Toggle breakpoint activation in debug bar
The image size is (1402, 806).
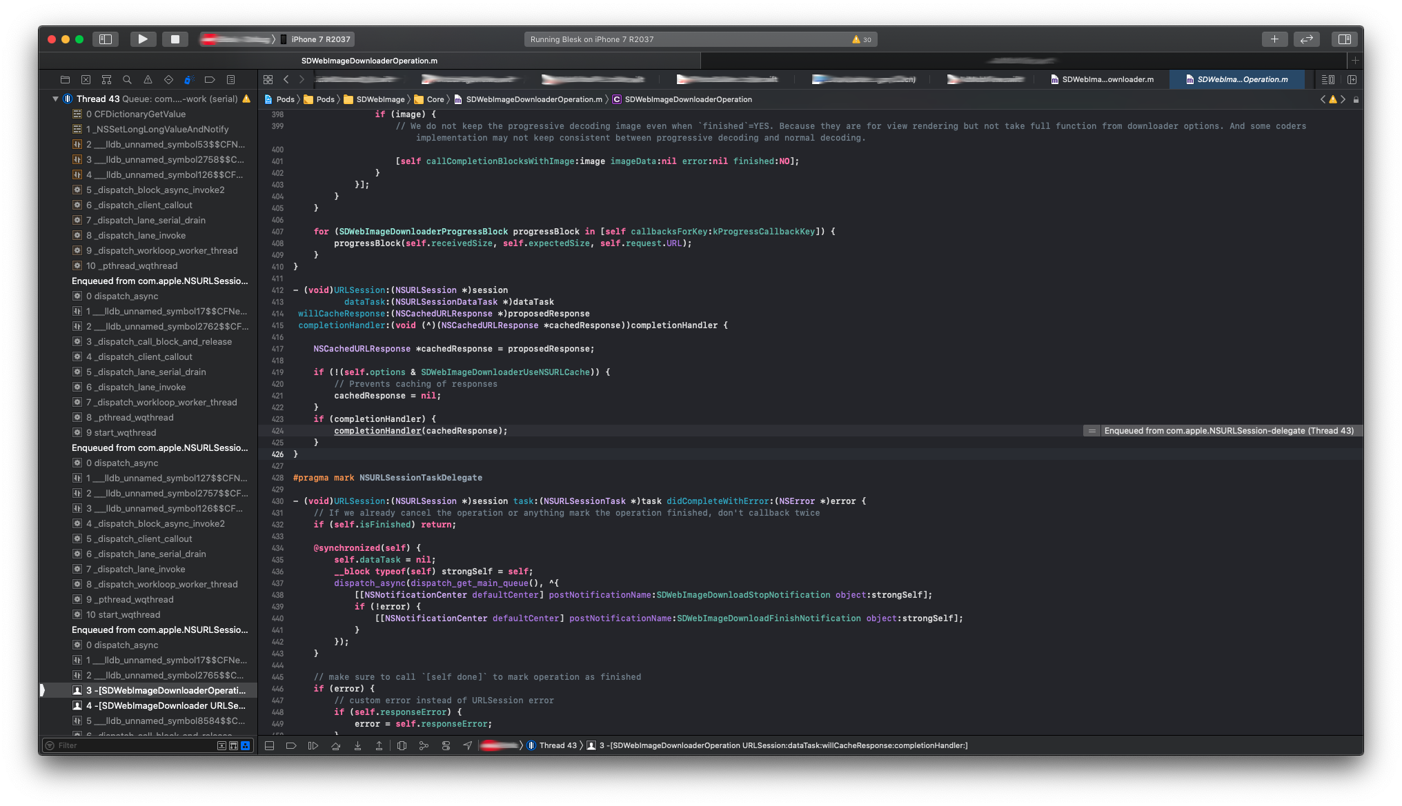(291, 745)
